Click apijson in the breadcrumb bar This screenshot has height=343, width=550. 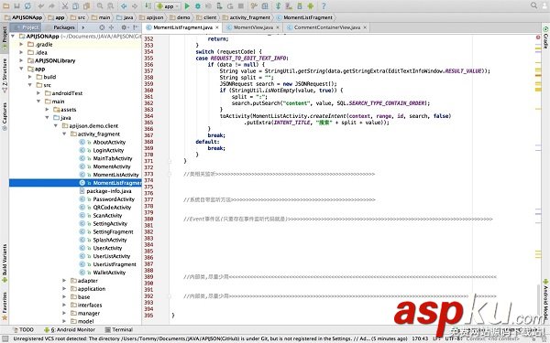click(x=151, y=17)
